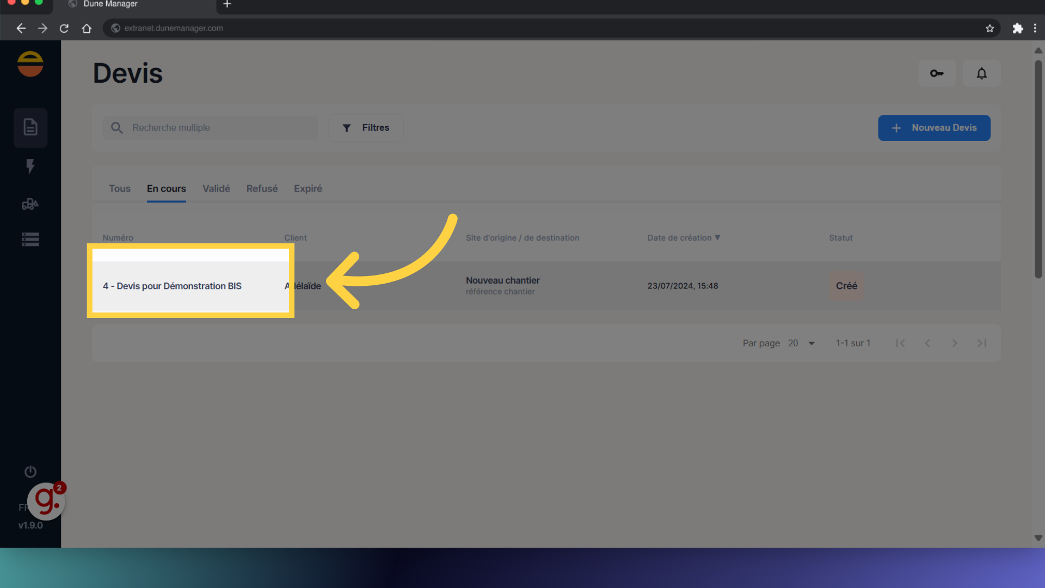Click the stacked list sidebar icon
Image resolution: width=1045 pixels, height=588 pixels.
[30, 240]
